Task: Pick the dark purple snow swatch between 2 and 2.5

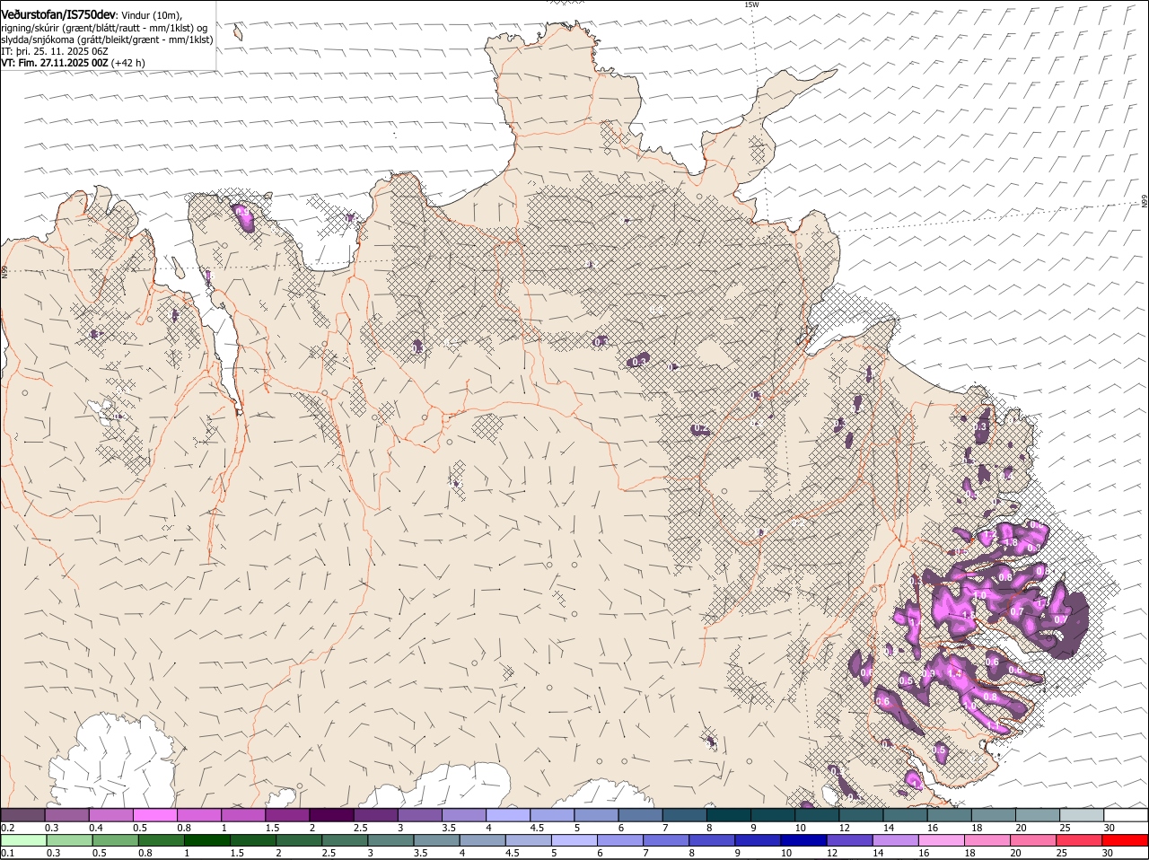Action: (x=330, y=815)
